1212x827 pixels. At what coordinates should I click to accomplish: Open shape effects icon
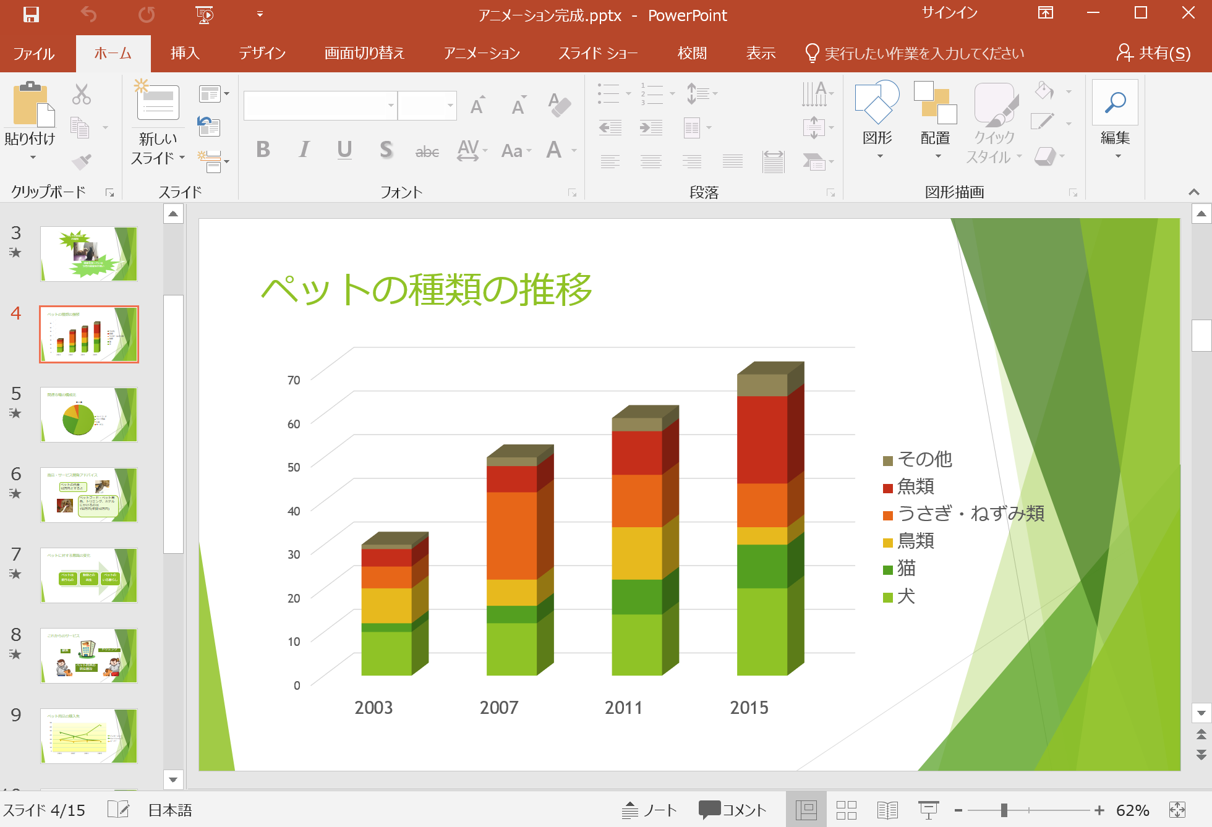click(1049, 156)
